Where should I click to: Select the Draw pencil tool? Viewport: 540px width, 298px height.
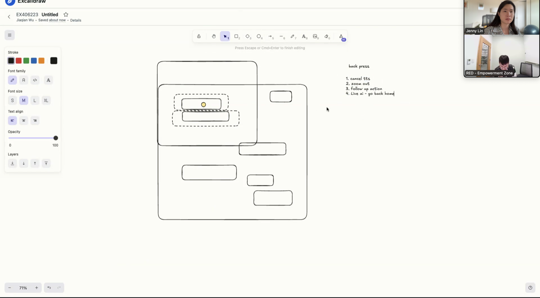point(293,36)
